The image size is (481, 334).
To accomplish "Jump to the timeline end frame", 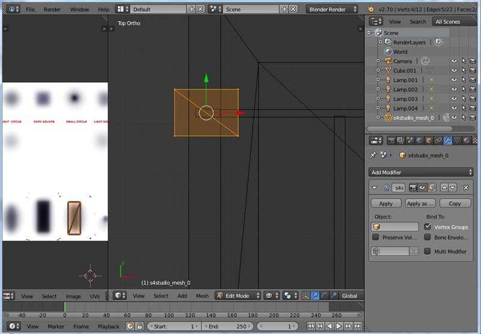I will point(357,326).
